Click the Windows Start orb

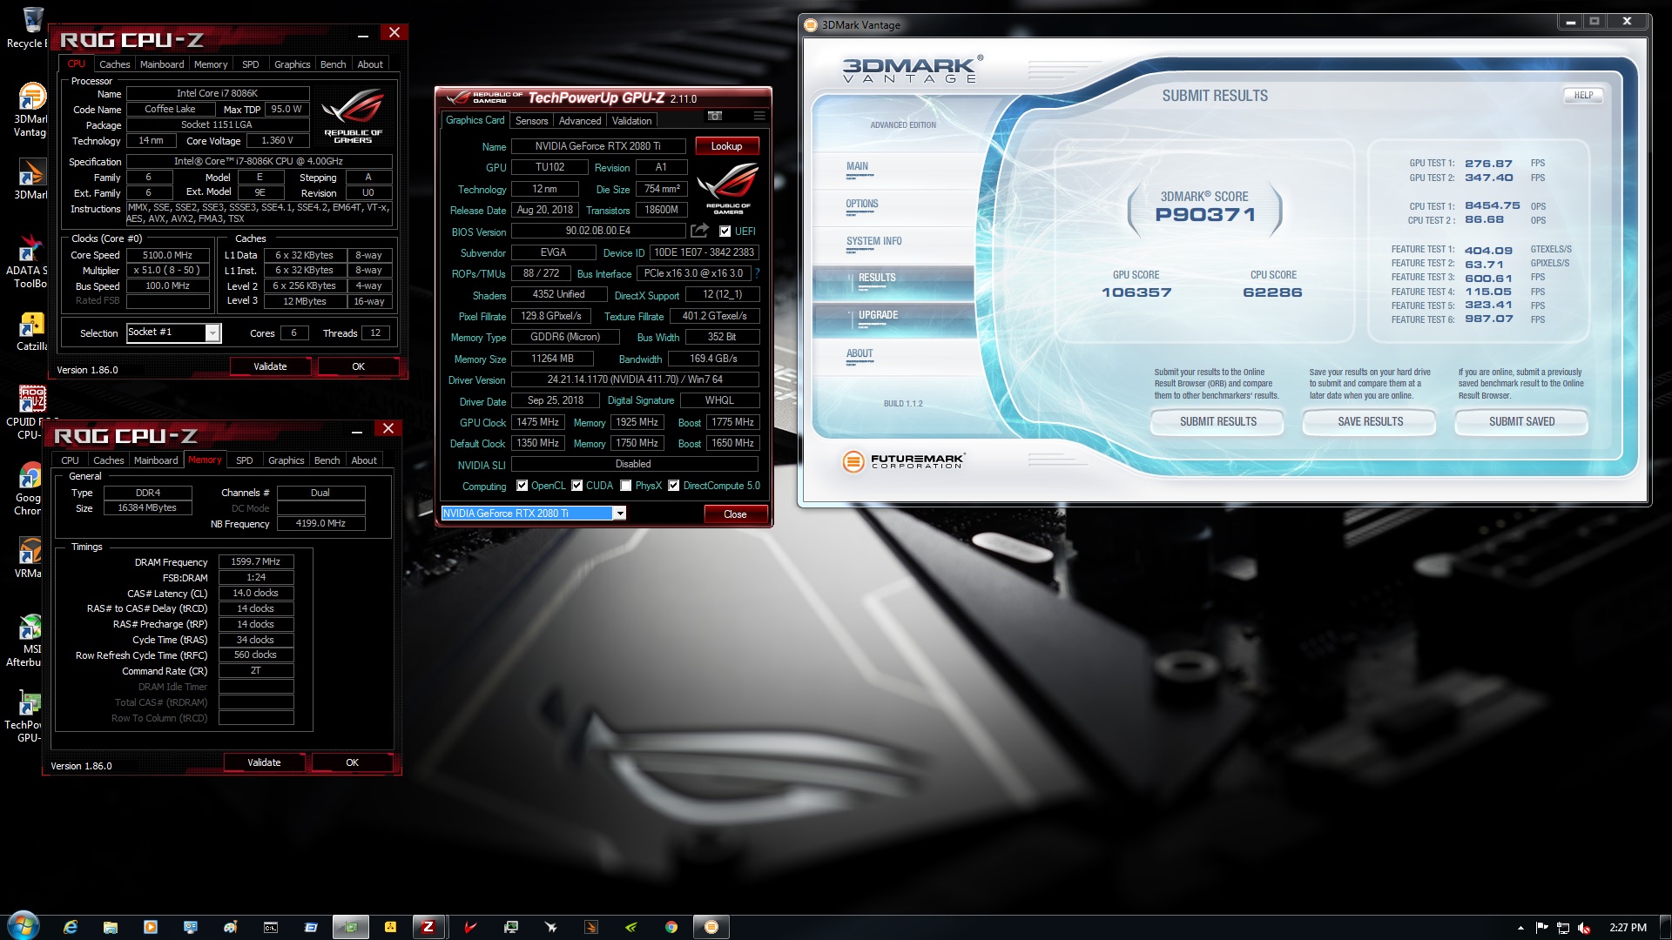pyautogui.click(x=23, y=927)
